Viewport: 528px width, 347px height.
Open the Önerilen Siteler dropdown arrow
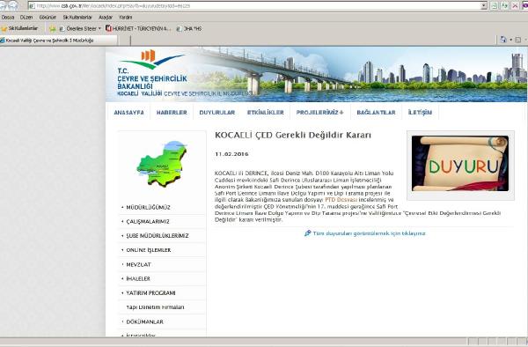coord(99,29)
